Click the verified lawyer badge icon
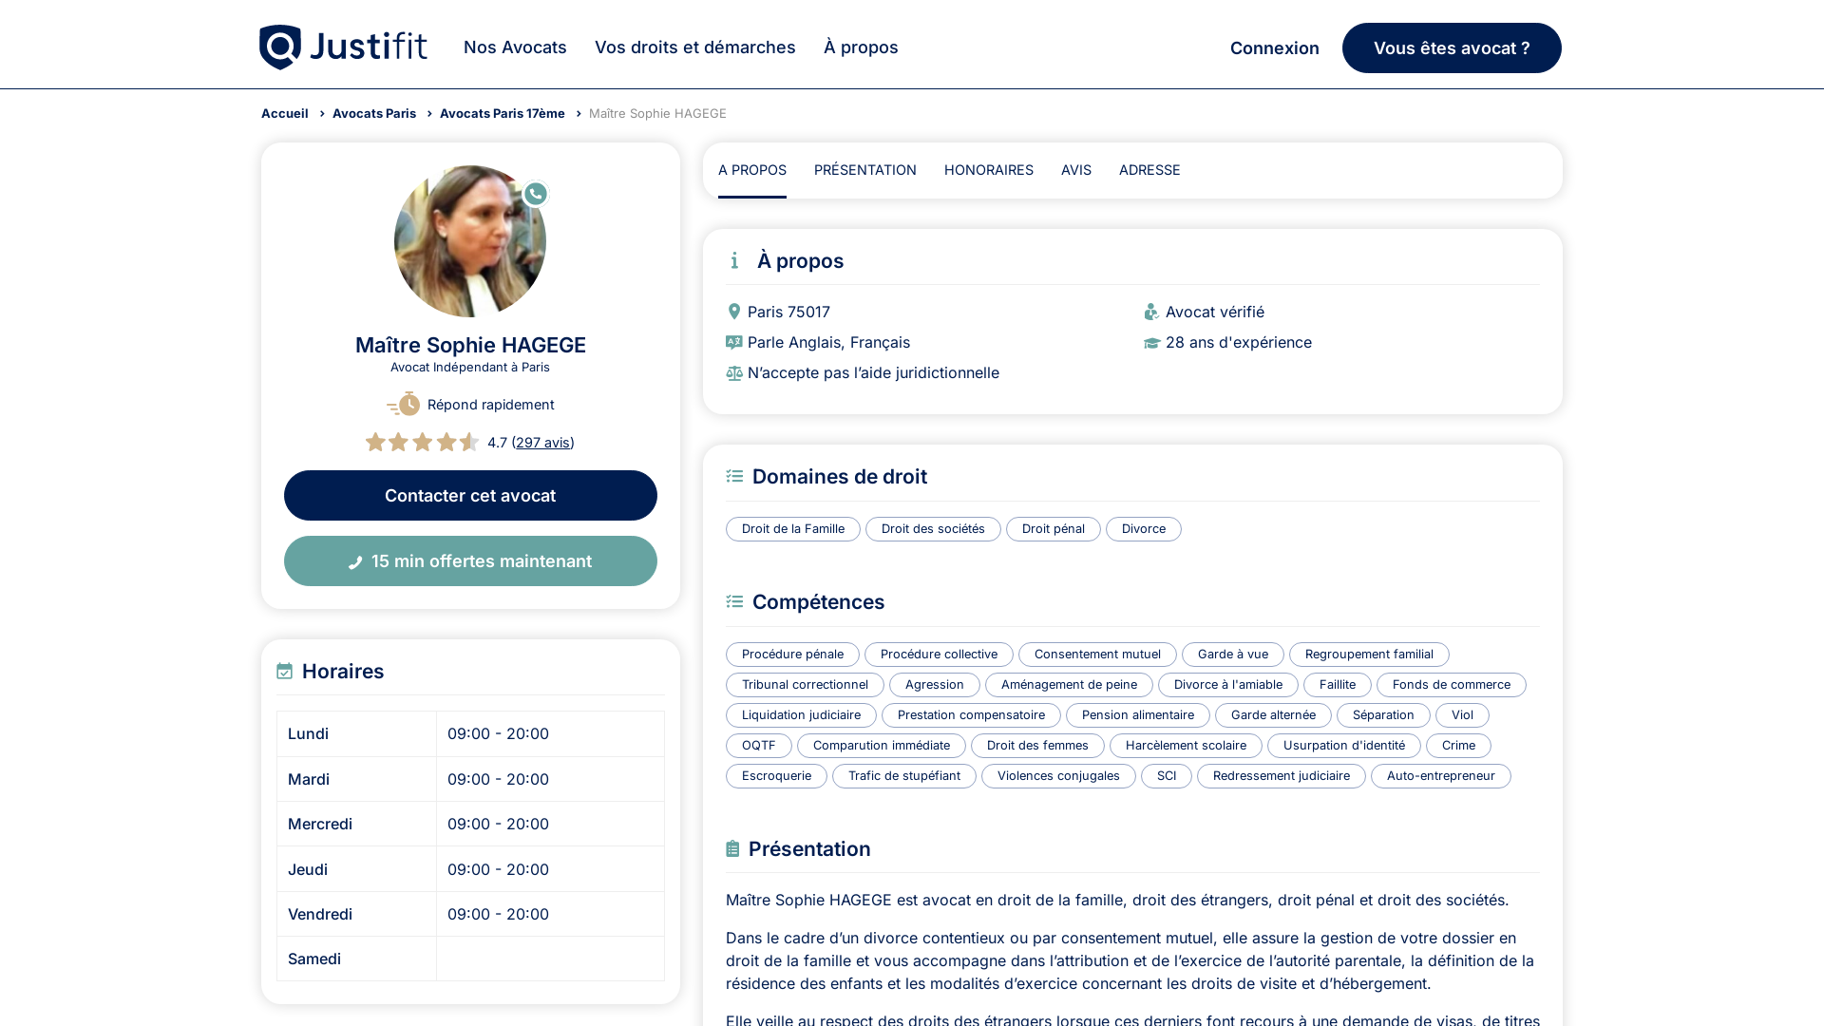This screenshot has height=1026, width=1824. coord(1150,312)
